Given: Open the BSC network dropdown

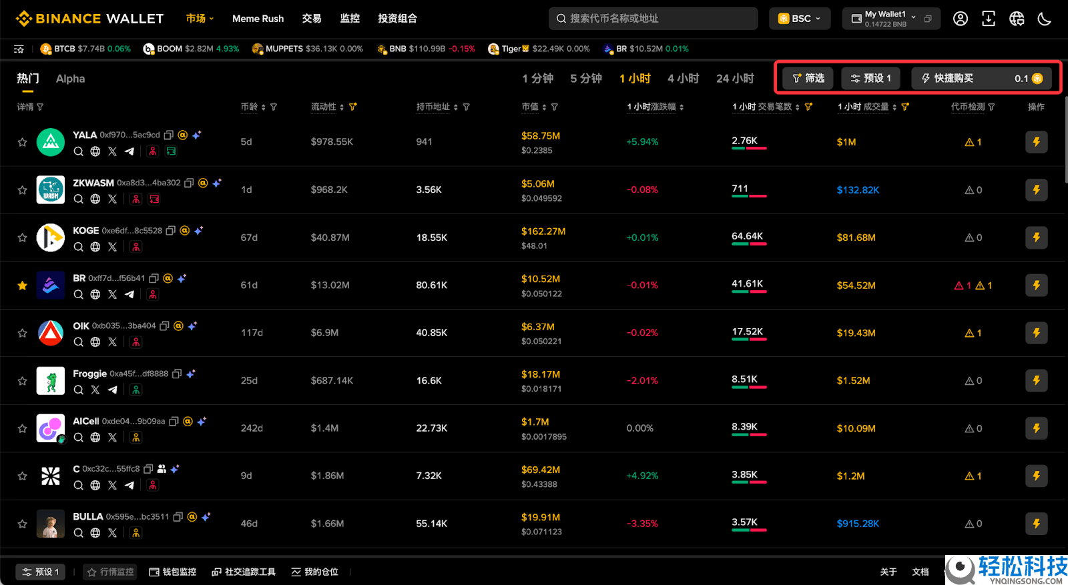Looking at the screenshot, I should 799,19.
